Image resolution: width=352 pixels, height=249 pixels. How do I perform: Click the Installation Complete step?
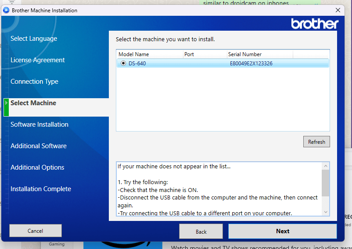(x=41, y=189)
